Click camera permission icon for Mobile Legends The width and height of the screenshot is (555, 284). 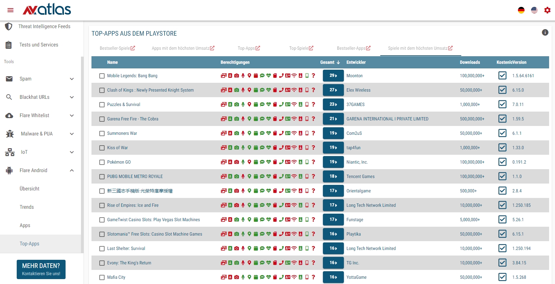(x=237, y=76)
